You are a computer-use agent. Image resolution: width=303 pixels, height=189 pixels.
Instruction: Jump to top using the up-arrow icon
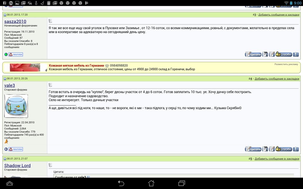(x=296, y=149)
